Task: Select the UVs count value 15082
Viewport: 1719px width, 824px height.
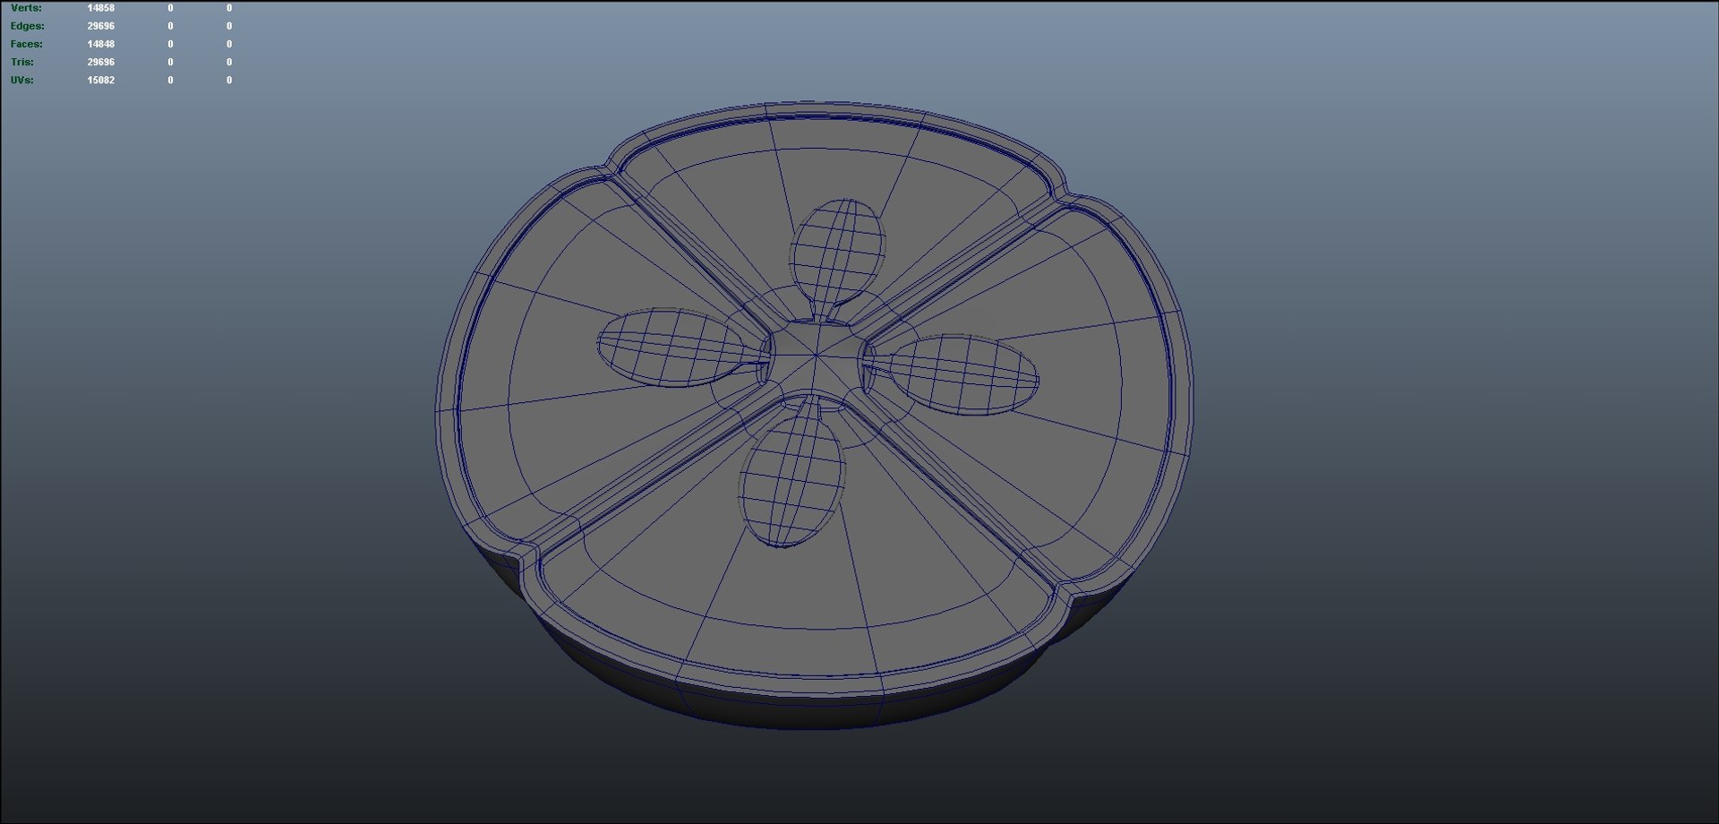Action: [x=101, y=80]
